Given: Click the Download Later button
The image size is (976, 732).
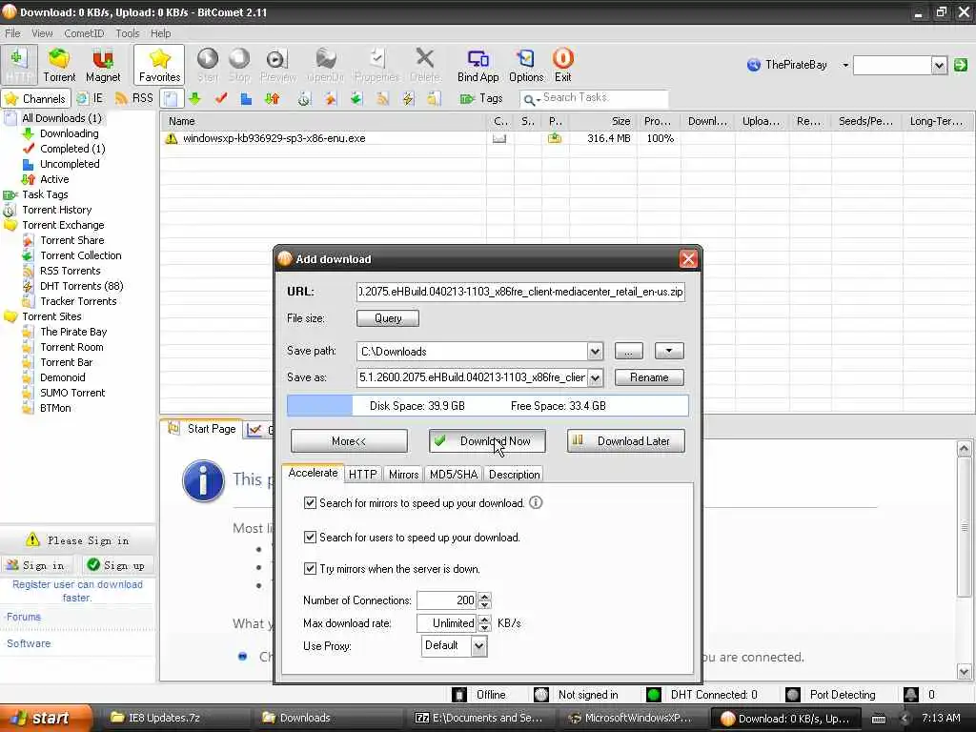Looking at the screenshot, I should [625, 440].
